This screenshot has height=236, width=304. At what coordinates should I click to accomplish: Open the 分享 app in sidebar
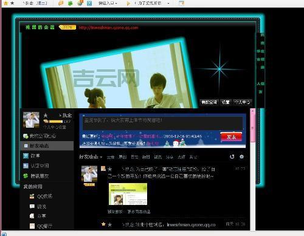[x=38, y=216]
